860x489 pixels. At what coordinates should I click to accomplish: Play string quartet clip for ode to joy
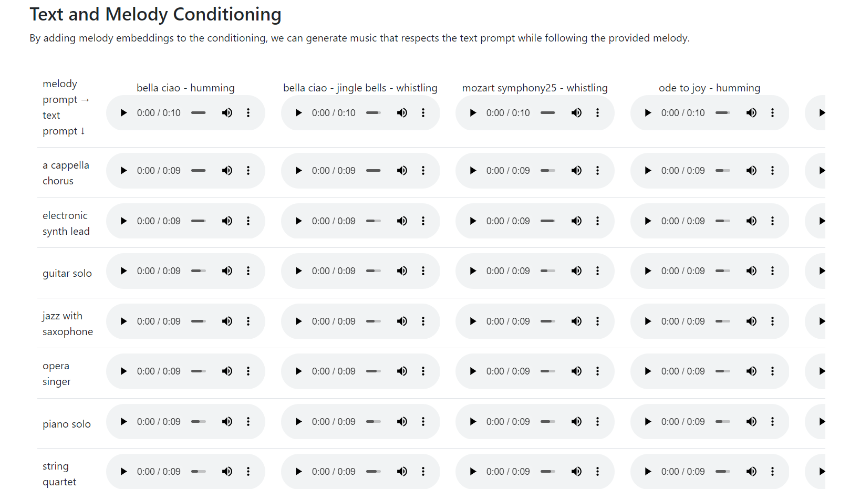[x=648, y=472]
